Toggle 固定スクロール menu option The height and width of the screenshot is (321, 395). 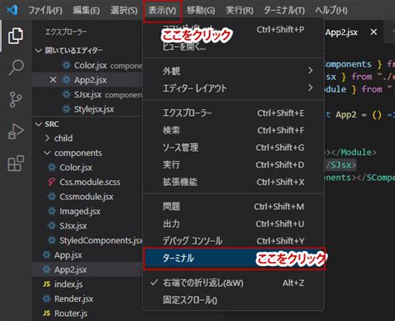point(233,300)
